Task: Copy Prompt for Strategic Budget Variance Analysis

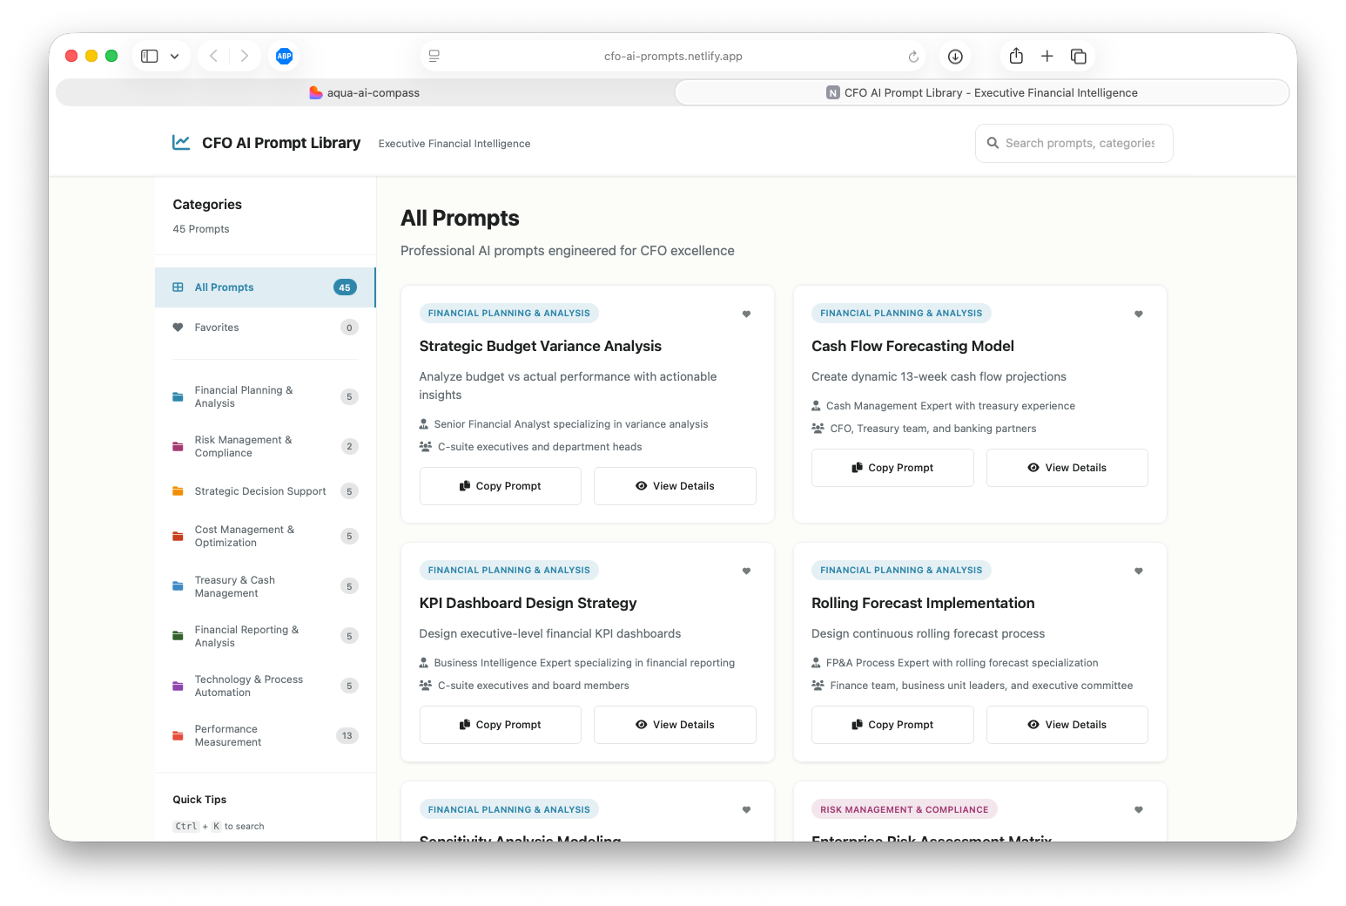Action: pyautogui.click(x=501, y=486)
